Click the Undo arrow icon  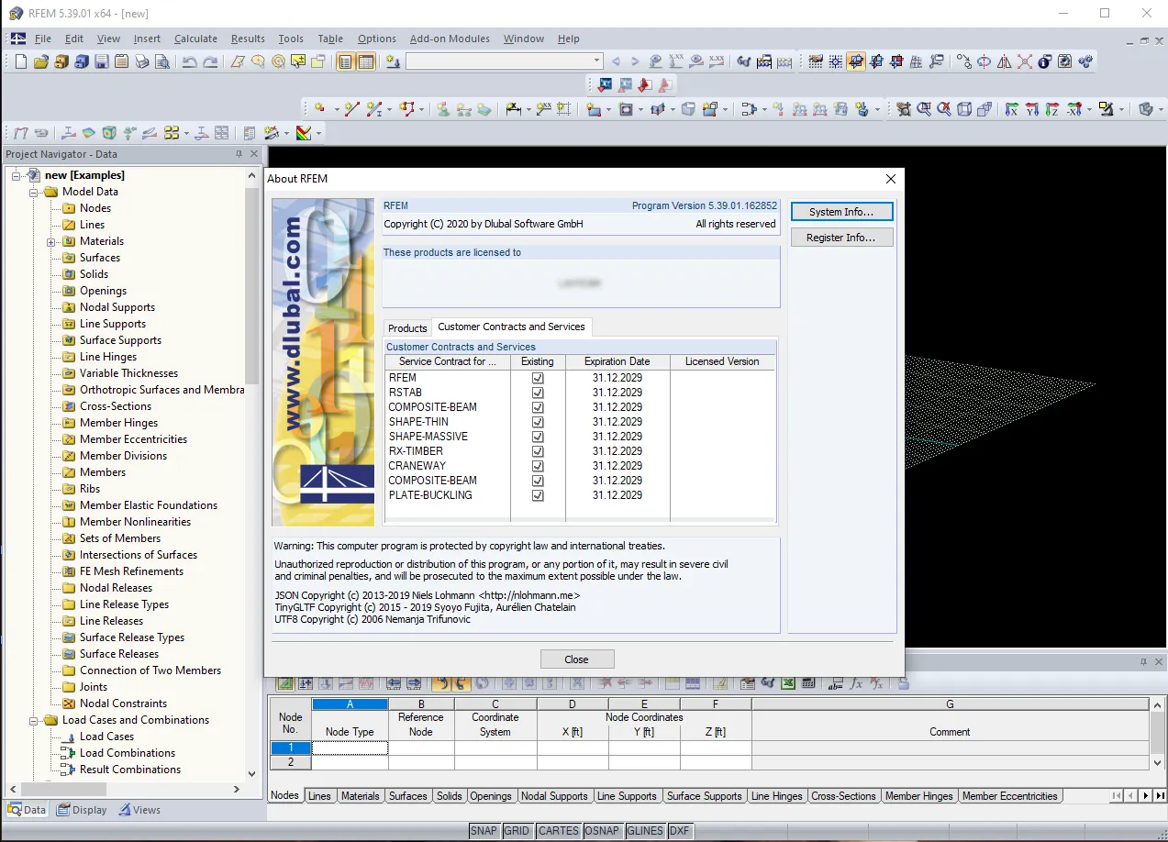(190, 61)
